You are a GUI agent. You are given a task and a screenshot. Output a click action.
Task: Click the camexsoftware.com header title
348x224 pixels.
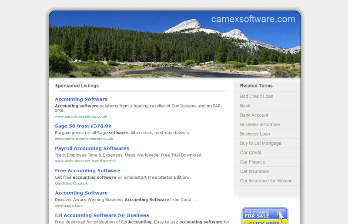pyautogui.click(x=253, y=19)
